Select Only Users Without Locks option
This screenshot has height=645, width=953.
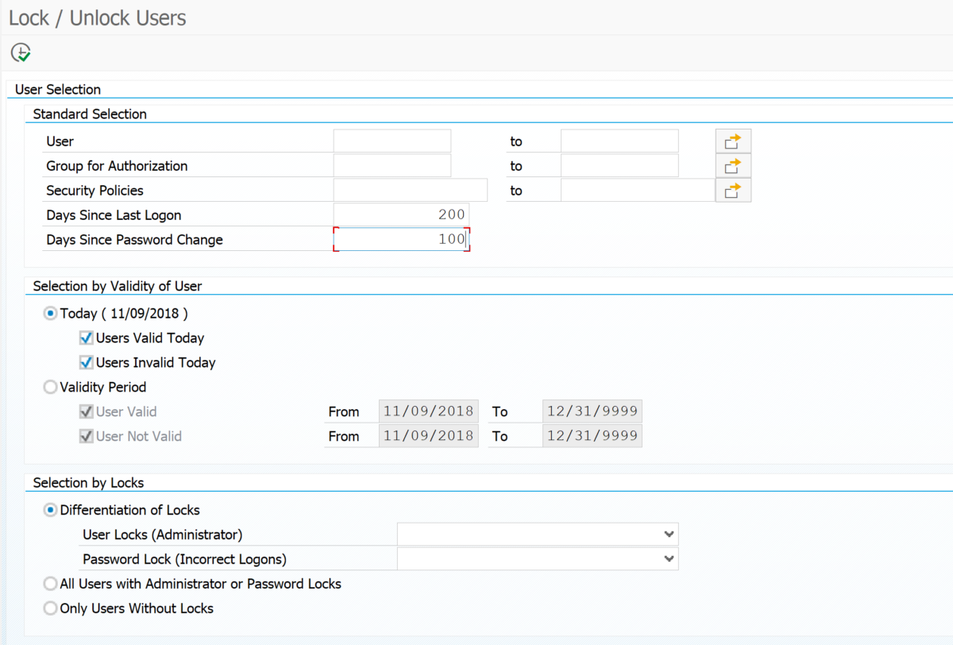point(51,608)
